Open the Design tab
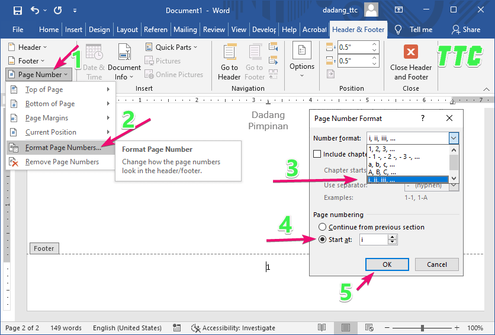Viewport: 495px width, 335px height. [99, 30]
